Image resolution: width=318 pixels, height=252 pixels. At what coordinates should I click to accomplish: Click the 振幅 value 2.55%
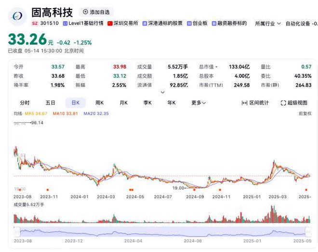click(119, 85)
